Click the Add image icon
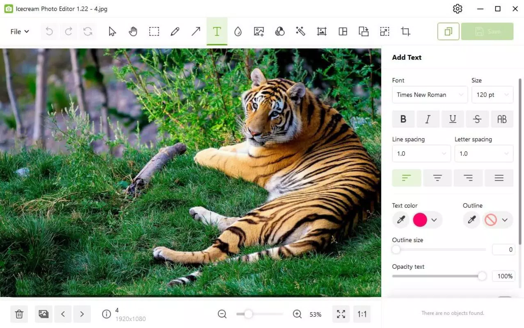This screenshot has width=524, height=328. click(x=259, y=32)
